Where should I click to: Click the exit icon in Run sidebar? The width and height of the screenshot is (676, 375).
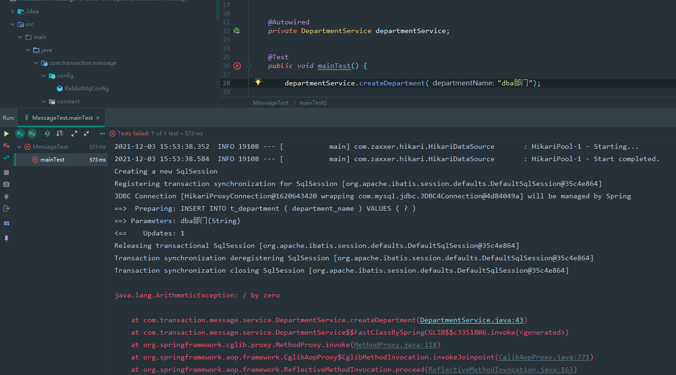(6, 208)
